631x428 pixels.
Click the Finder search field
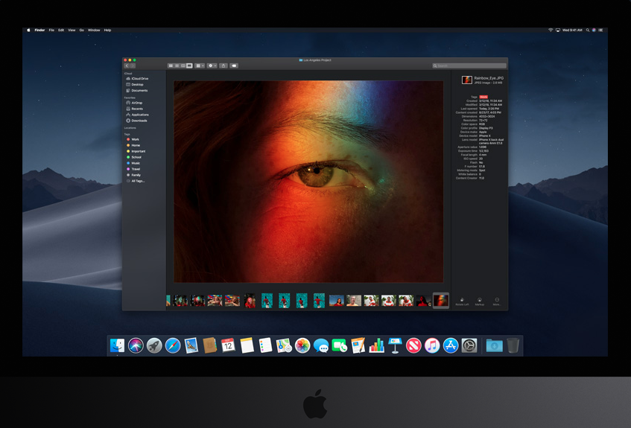(469, 66)
